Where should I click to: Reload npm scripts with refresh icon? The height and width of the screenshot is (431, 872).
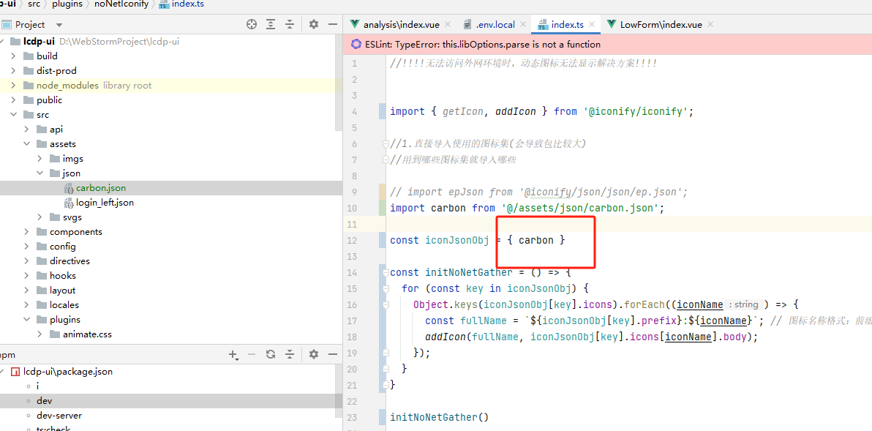270,354
